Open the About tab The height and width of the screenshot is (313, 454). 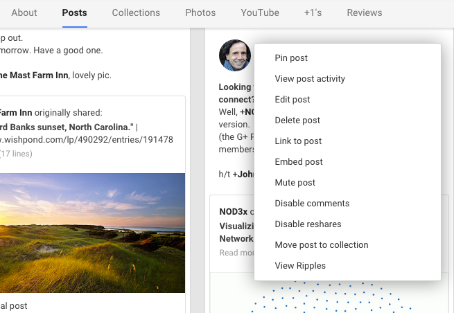tap(24, 12)
